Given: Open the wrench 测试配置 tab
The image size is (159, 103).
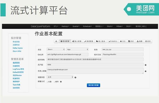Looking at the screenshot, I should tap(89, 41).
